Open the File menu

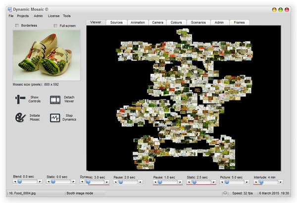[11, 16]
